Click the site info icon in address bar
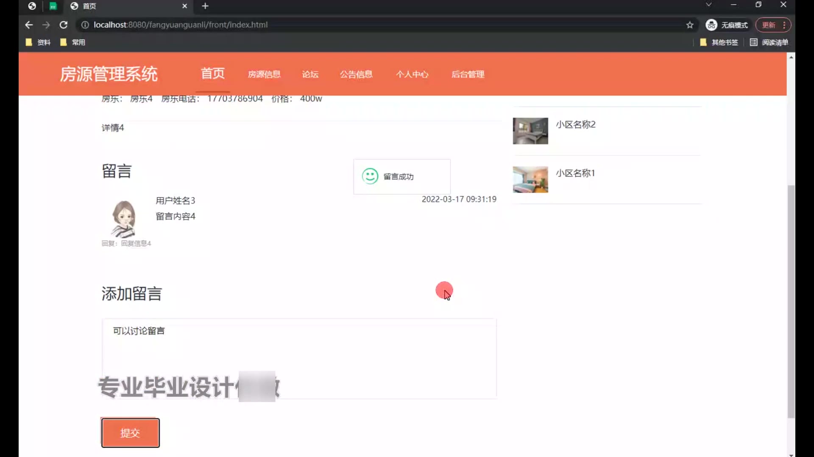Screen dimensions: 814x457 [x=85, y=25]
